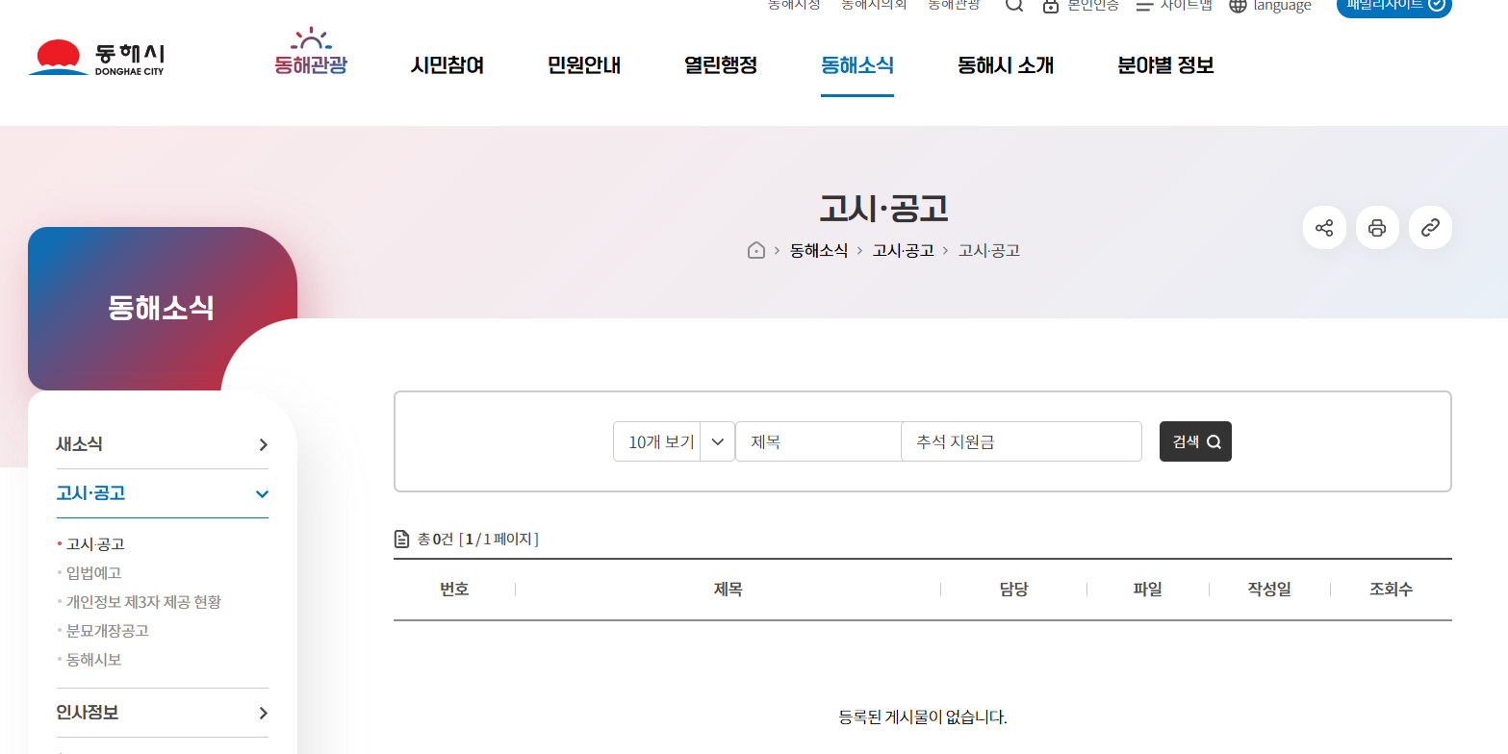
Task: Select 고시·공고 sidebar submenu item
Action: click(x=95, y=544)
